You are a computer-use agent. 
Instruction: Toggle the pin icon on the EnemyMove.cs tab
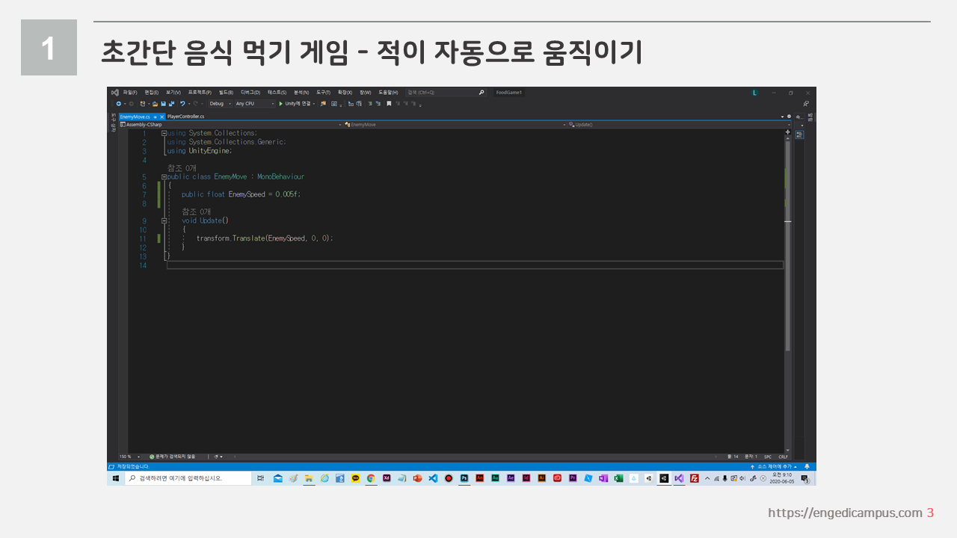point(155,117)
